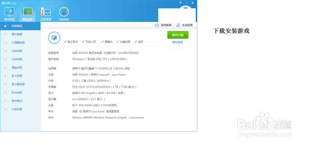This screenshot has height=145, width=309.
Task: Click the green 重新扫描 rescan button
Action: pos(178,35)
